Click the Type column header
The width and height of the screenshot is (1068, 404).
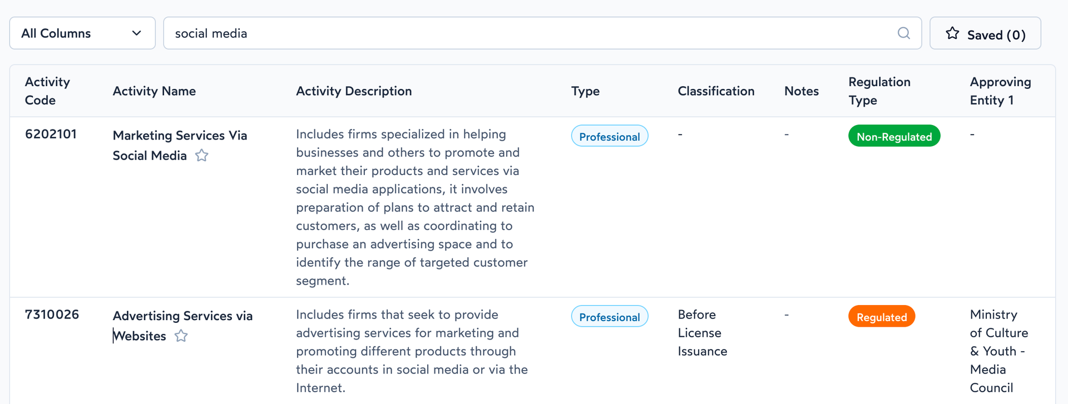[x=585, y=91]
